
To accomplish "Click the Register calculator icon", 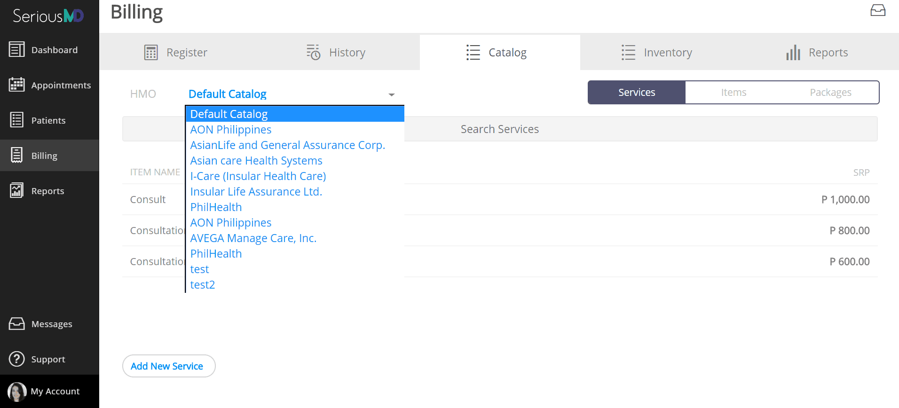I will point(151,53).
